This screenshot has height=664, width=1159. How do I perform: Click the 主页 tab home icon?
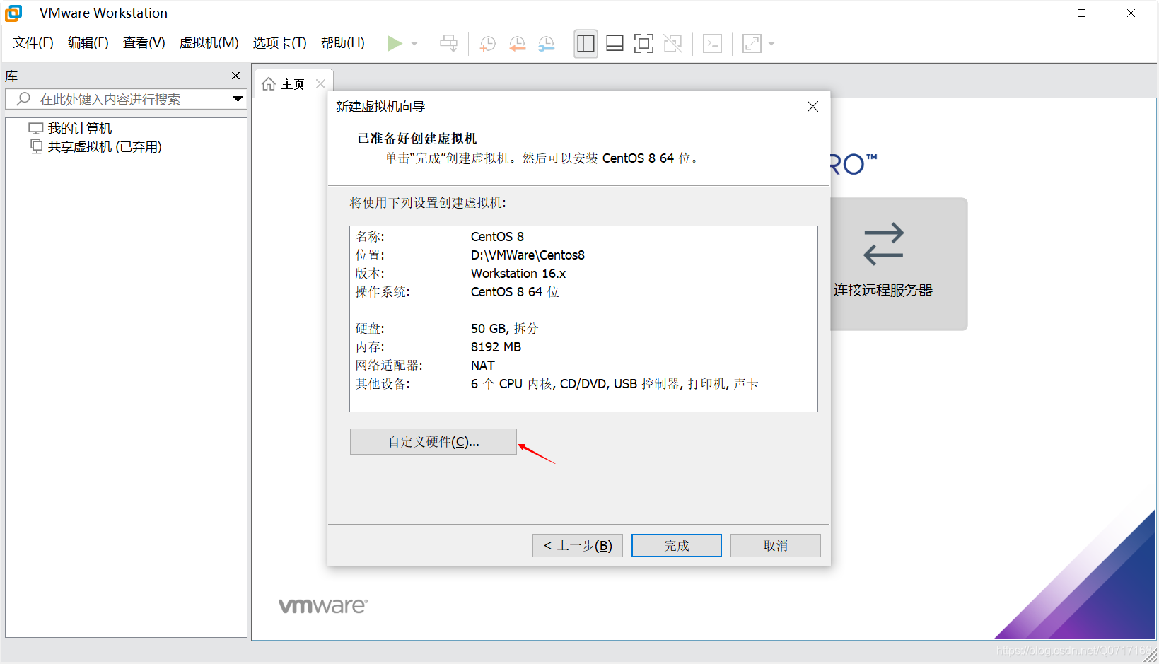(269, 84)
